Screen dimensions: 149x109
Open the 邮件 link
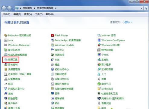[x=57, y=103]
